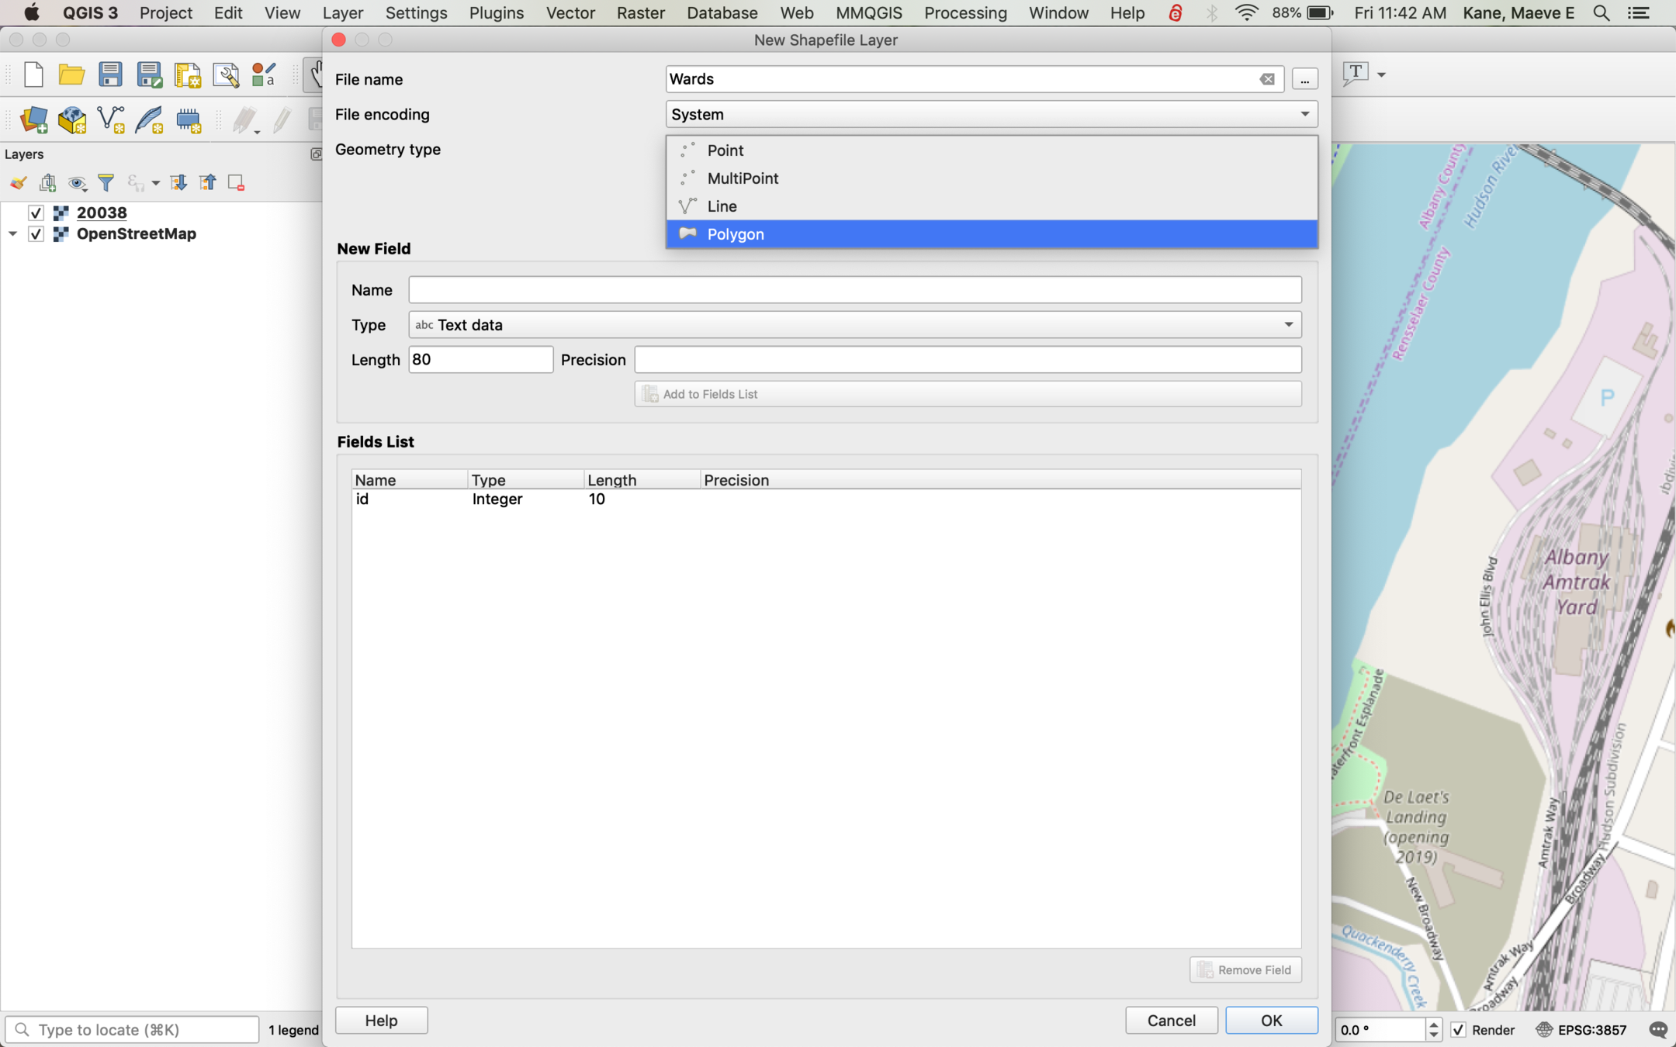
Task: Open the Layer Styling panel paintbrush icon
Action: (x=18, y=182)
